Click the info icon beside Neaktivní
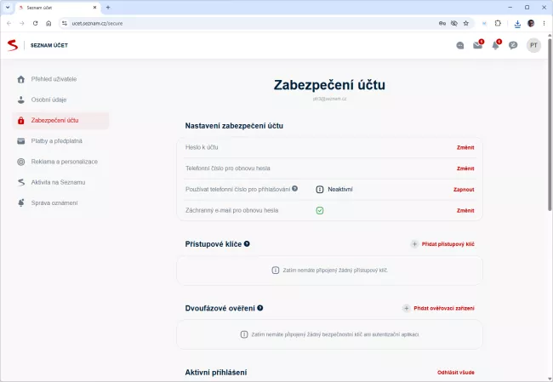 coord(320,190)
